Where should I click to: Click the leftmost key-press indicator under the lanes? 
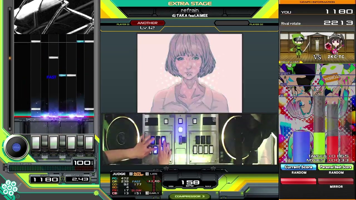[36, 143]
